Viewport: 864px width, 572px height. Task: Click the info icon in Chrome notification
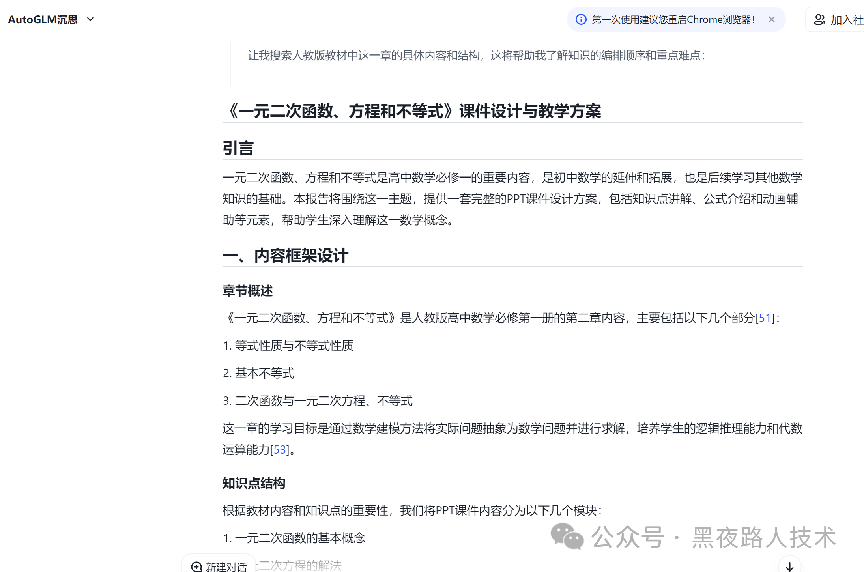point(581,19)
